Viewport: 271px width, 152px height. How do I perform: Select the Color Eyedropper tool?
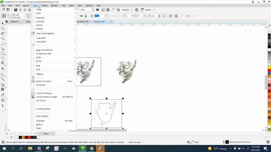3,95
